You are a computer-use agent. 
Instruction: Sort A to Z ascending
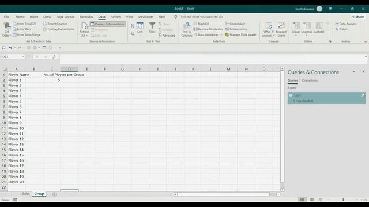pyautogui.click(x=133, y=26)
